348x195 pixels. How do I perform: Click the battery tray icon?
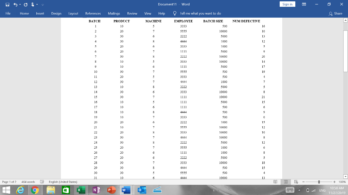pyautogui.click(x=308, y=190)
